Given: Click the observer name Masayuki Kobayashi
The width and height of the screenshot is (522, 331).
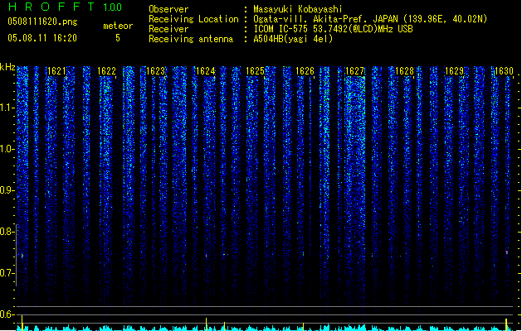Looking at the screenshot, I should pos(298,9).
